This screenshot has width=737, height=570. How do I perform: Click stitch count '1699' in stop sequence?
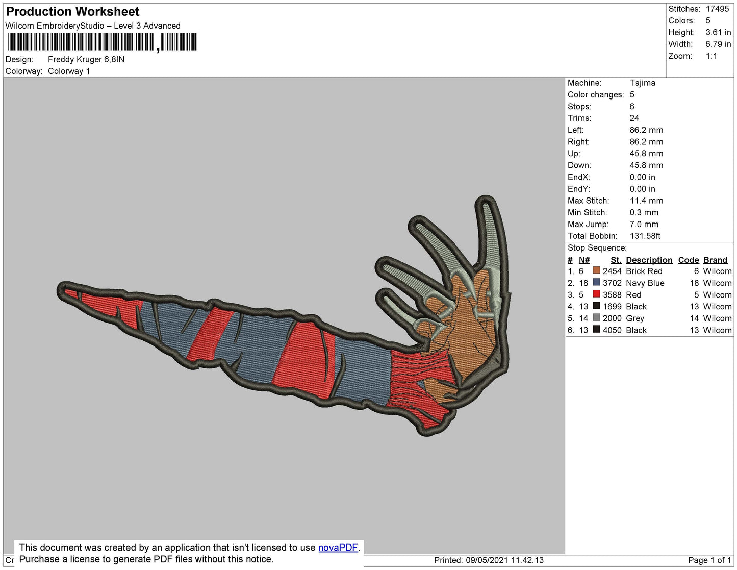coord(612,306)
